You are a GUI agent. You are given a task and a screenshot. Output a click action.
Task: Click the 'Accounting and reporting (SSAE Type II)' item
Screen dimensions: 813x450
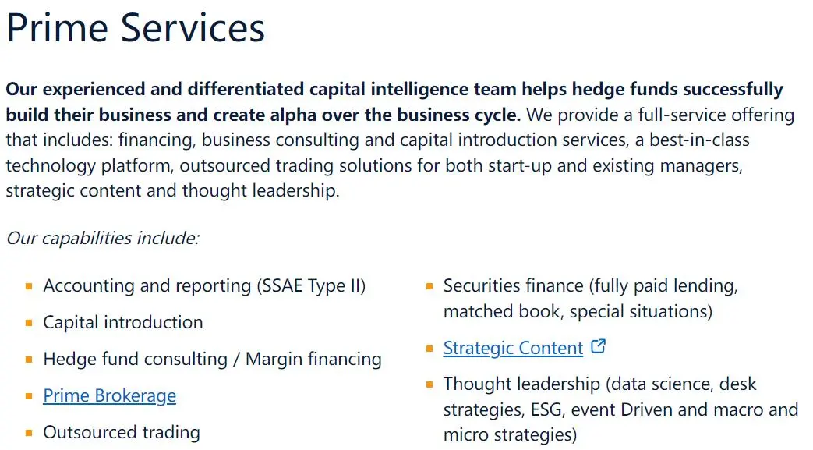(204, 286)
